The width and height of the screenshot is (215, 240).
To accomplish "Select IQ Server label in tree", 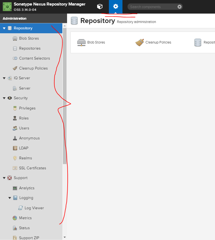I will (x=22, y=78).
